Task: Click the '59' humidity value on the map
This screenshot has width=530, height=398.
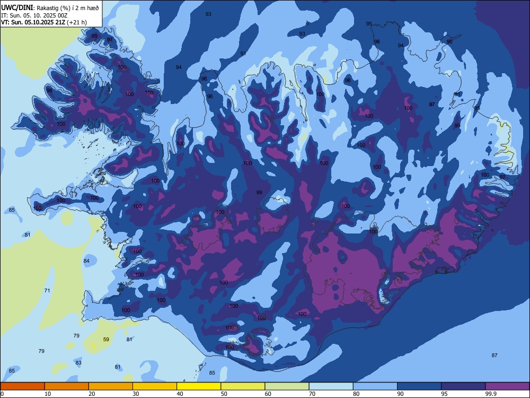Action: tap(106, 339)
